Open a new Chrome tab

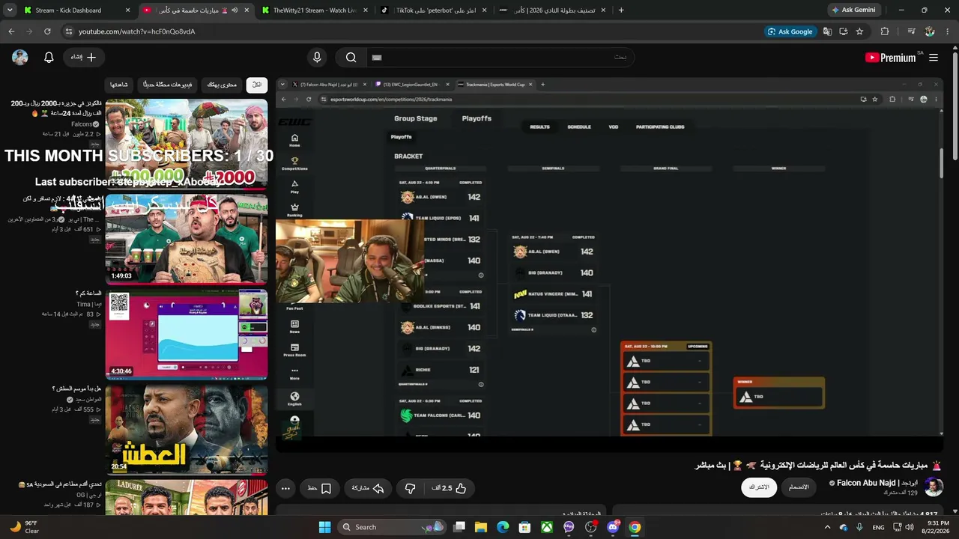621,10
